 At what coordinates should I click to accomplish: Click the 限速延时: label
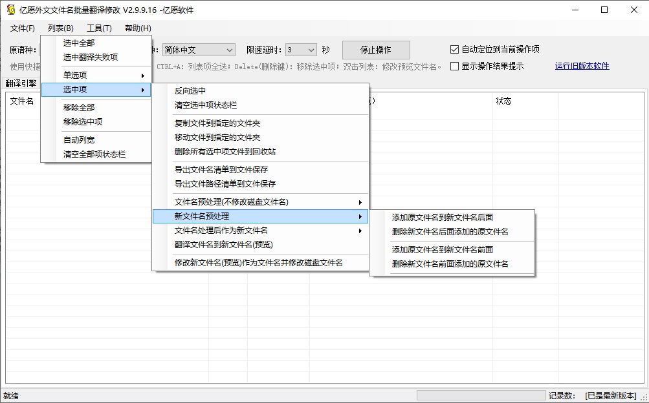(x=264, y=50)
